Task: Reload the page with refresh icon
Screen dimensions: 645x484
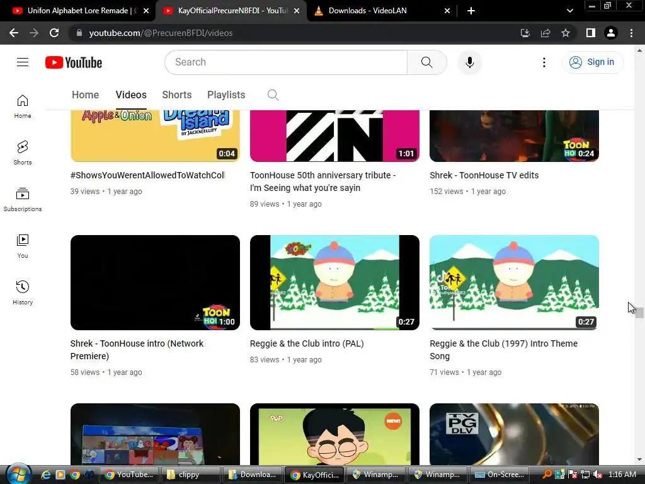Action: [x=54, y=33]
